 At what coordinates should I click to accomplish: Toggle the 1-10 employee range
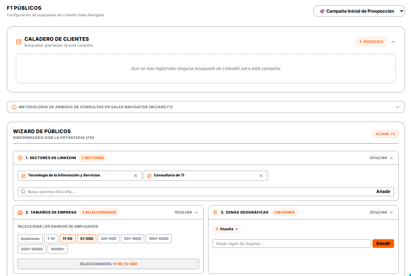51,239
